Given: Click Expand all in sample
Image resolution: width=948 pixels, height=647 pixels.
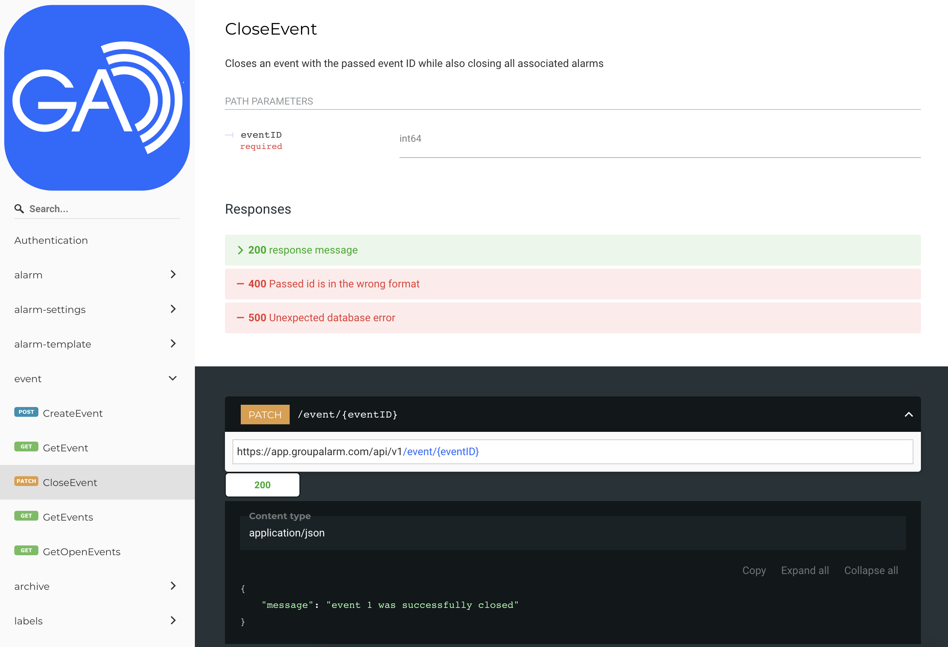Looking at the screenshot, I should (805, 570).
